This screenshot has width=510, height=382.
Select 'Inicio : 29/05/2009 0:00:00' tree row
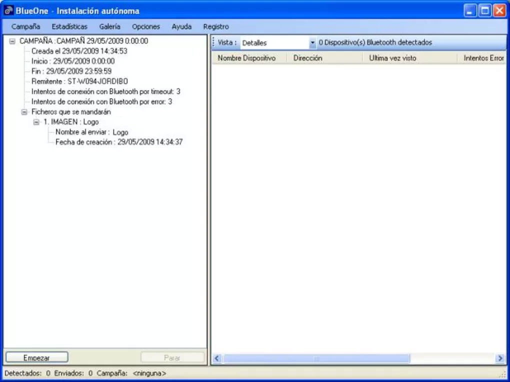pos(73,61)
